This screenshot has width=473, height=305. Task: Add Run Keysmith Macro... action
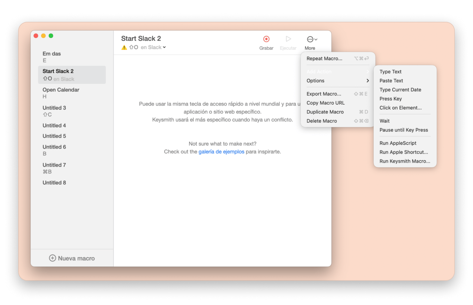405,161
